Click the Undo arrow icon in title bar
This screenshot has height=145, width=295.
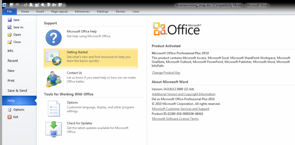coord(17,5)
